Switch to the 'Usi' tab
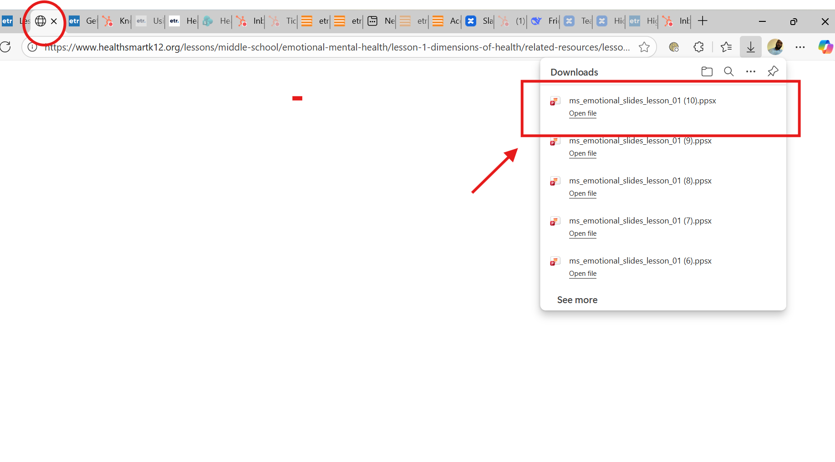Viewport: 835px width, 462px height. click(149, 21)
